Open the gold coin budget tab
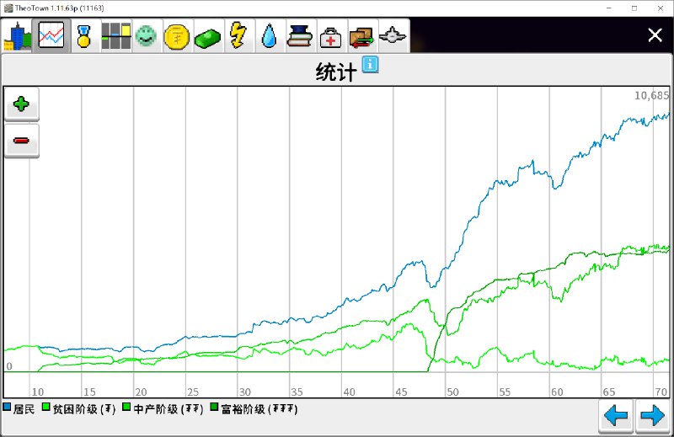The height and width of the screenshot is (437, 674). 178,36
